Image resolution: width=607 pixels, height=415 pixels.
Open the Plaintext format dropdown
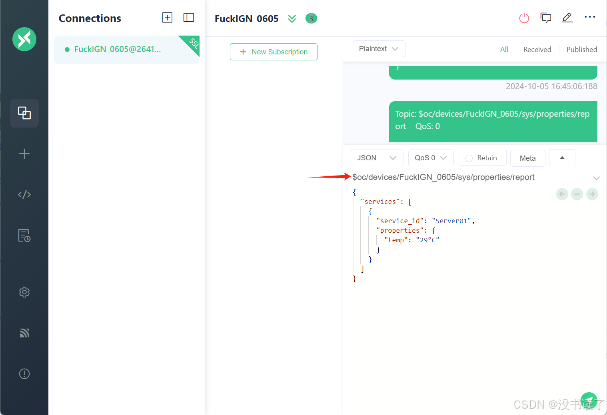click(379, 49)
